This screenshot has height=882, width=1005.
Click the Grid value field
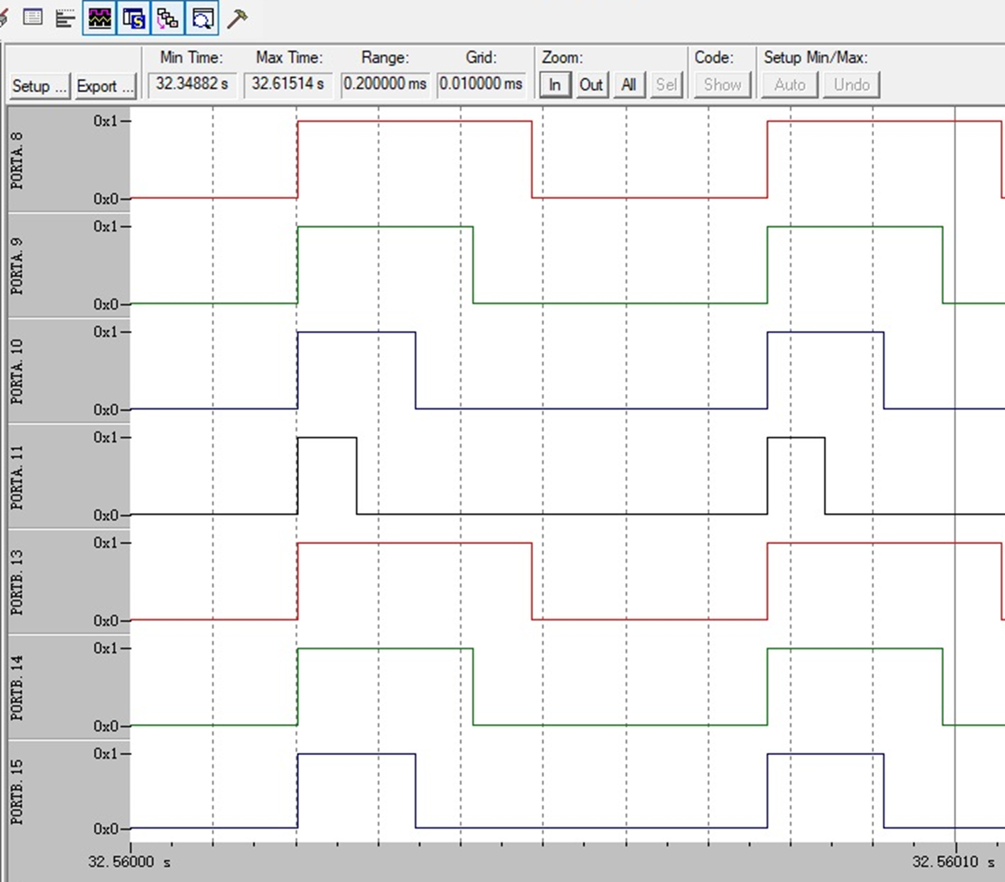pyautogui.click(x=481, y=84)
